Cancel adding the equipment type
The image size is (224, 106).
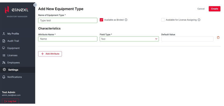pos(201,9)
